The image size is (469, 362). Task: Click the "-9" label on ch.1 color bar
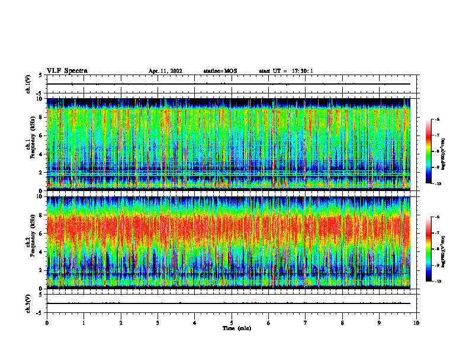436,167
